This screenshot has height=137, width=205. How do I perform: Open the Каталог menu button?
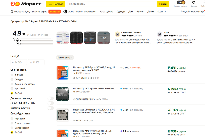[x=56, y=4]
